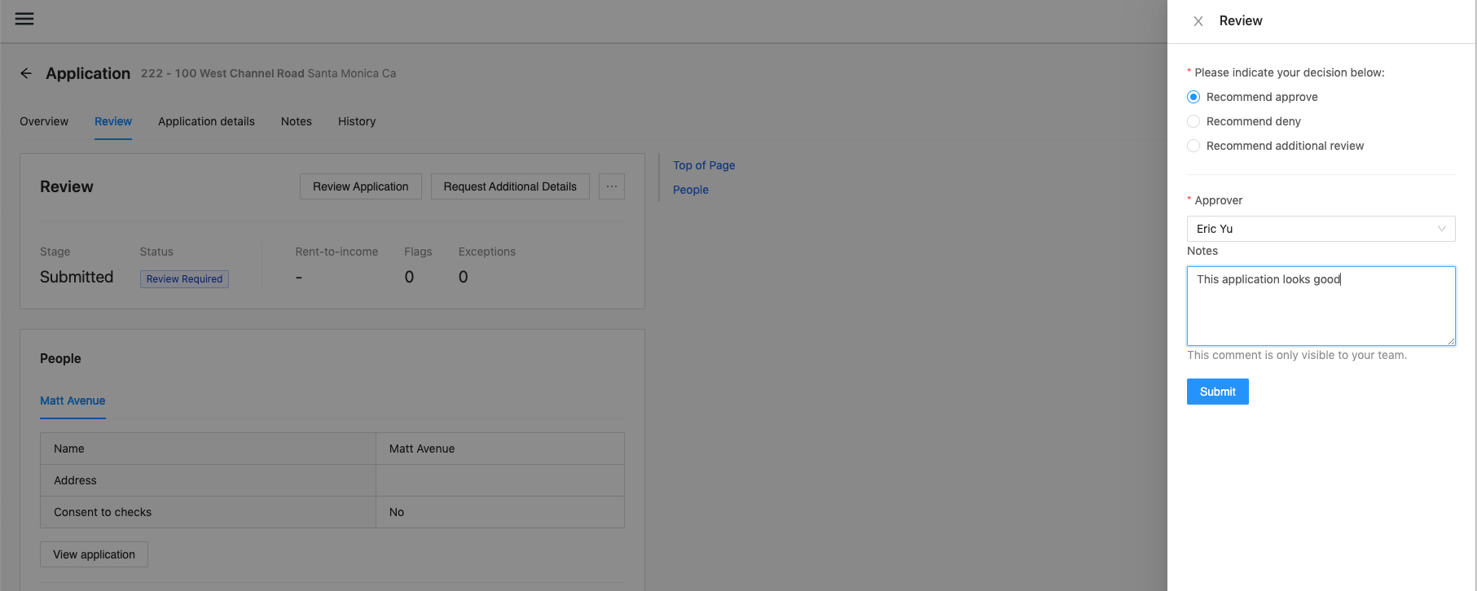Click the Rent-to-income label
This screenshot has width=1477, height=591.
336,252
